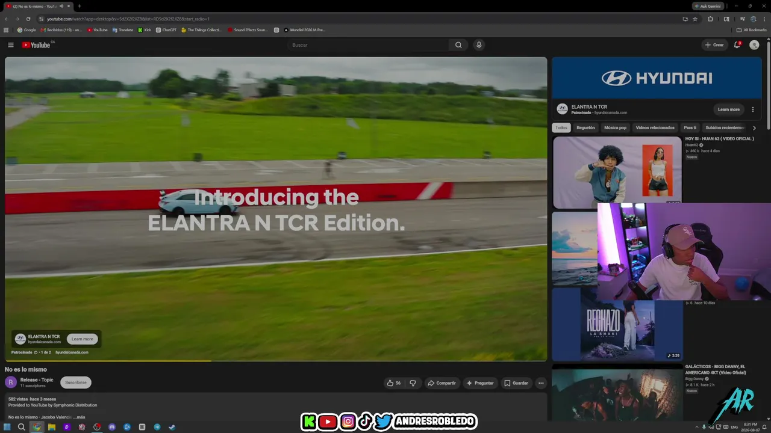This screenshot has width=771, height=433.
Task: Click the youtube.com address bar
Action: pos(360,19)
